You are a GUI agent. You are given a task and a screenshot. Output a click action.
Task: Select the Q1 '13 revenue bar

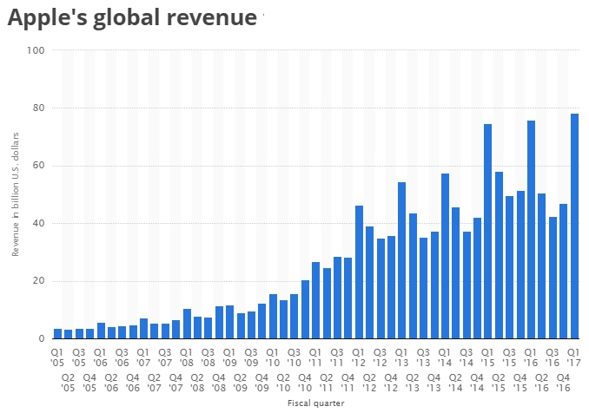[401, 260]
